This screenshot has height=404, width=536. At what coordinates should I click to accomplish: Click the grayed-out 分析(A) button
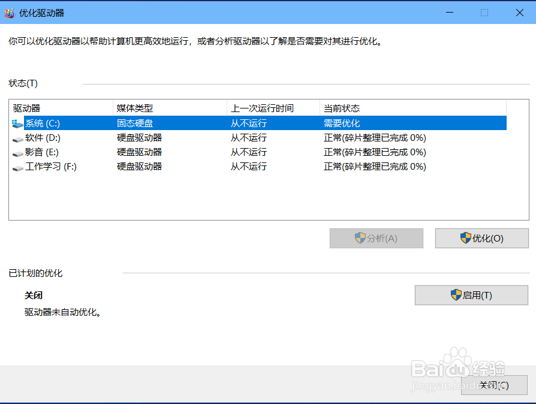coord(376,238)
